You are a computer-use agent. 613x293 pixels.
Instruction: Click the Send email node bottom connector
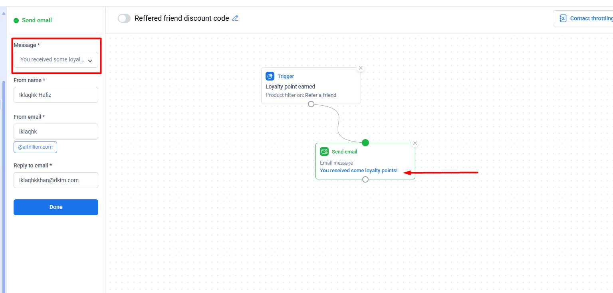(x=365, y=179)
